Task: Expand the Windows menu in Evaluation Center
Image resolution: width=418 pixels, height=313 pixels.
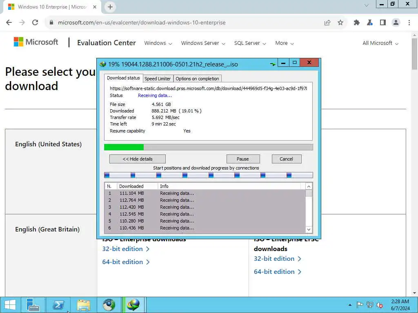Action: [x=158, y=43]
